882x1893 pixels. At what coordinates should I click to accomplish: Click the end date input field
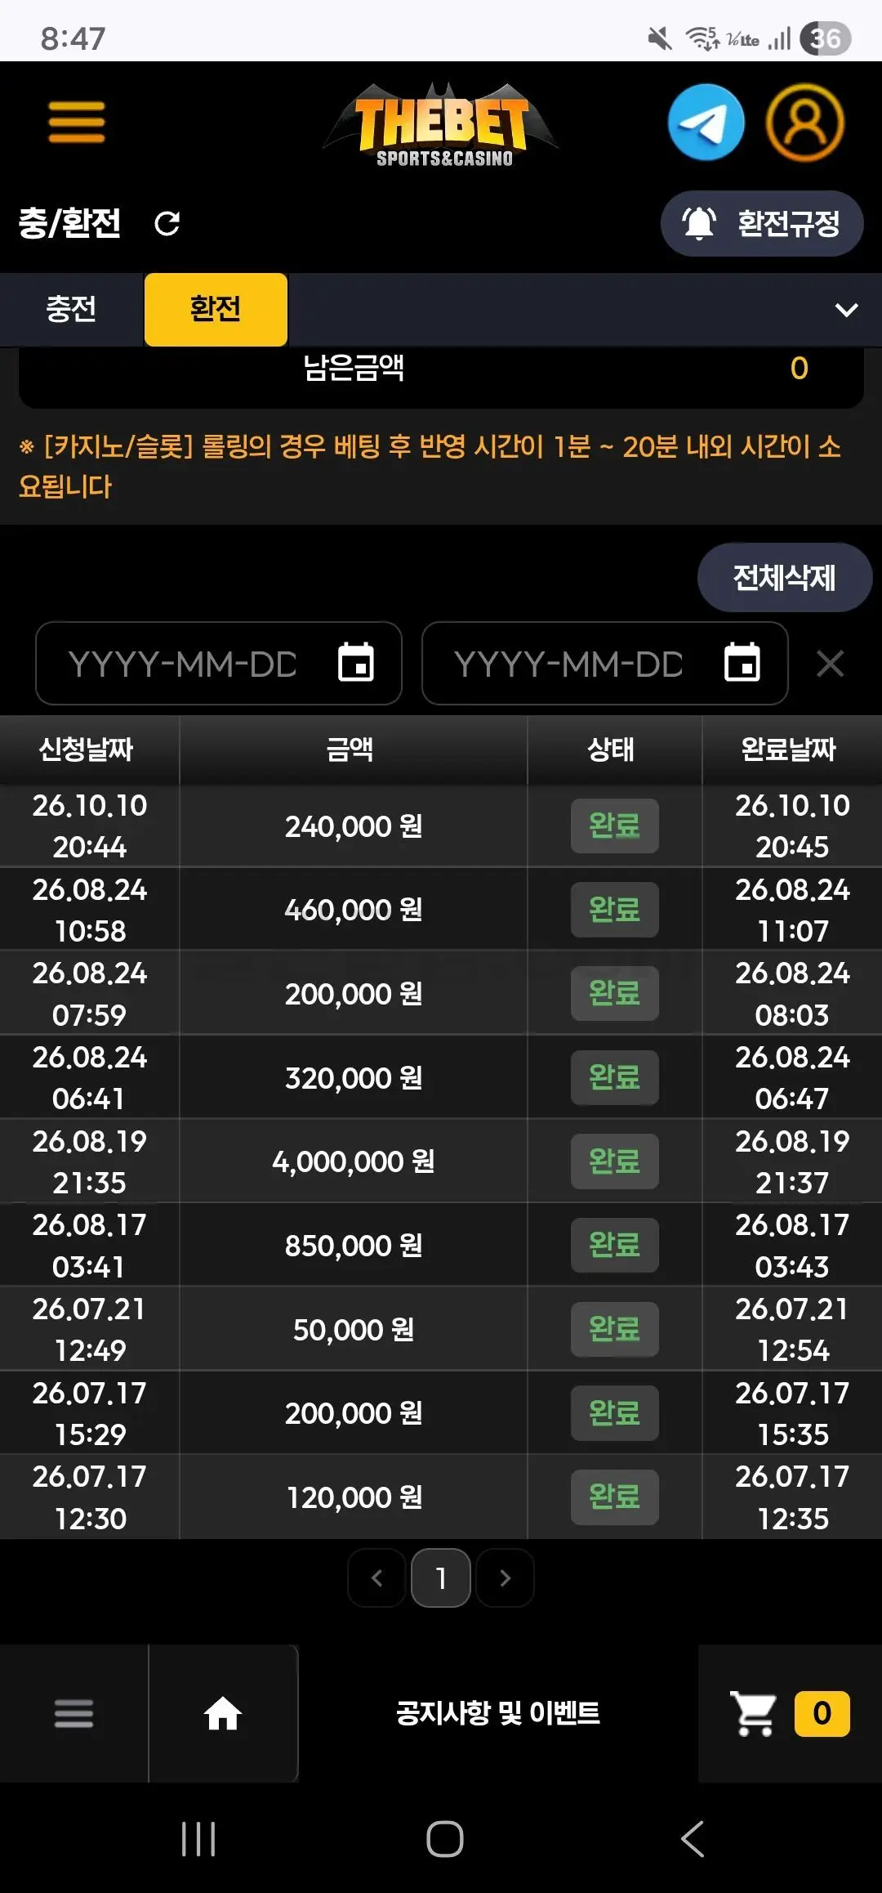[x=605, y=664]
